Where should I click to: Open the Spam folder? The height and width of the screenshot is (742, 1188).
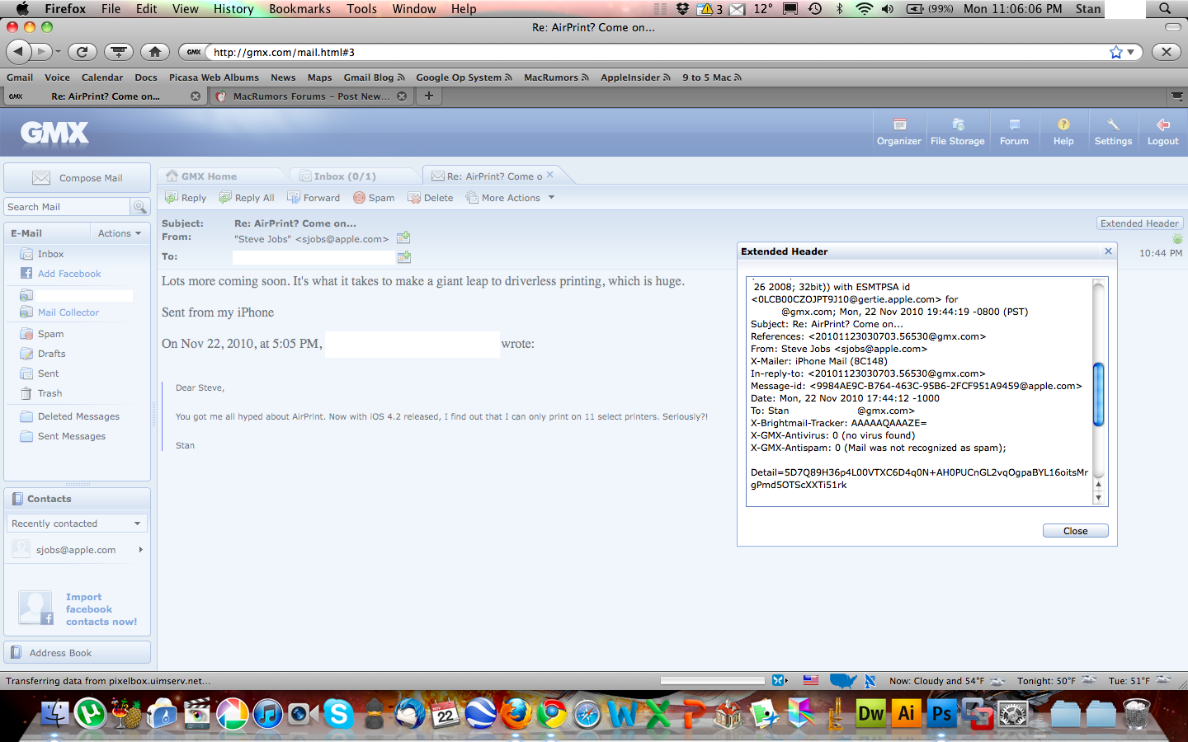[50, 334]
